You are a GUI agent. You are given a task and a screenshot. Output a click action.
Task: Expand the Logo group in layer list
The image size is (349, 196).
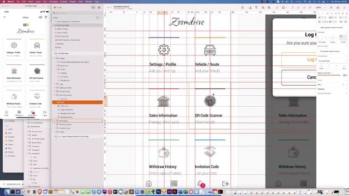tap(55, 84)
